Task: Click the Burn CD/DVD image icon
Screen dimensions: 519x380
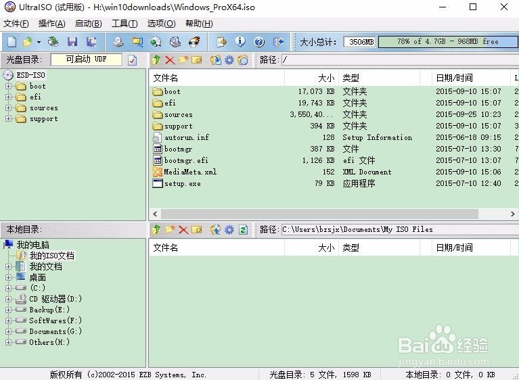Action: [x=194, y=42]
